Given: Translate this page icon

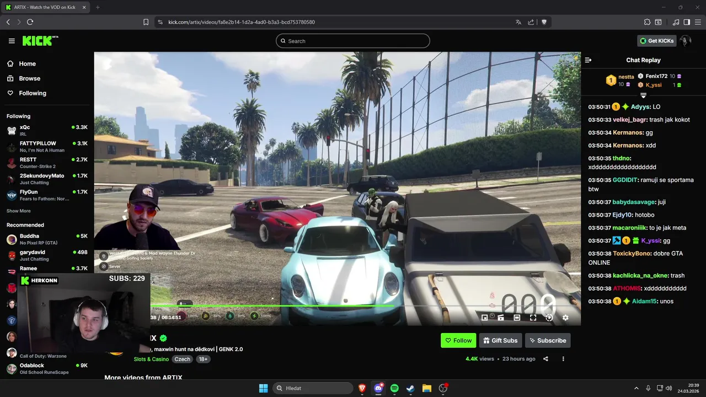Looking at the screenshot, I should coord(518,22).
